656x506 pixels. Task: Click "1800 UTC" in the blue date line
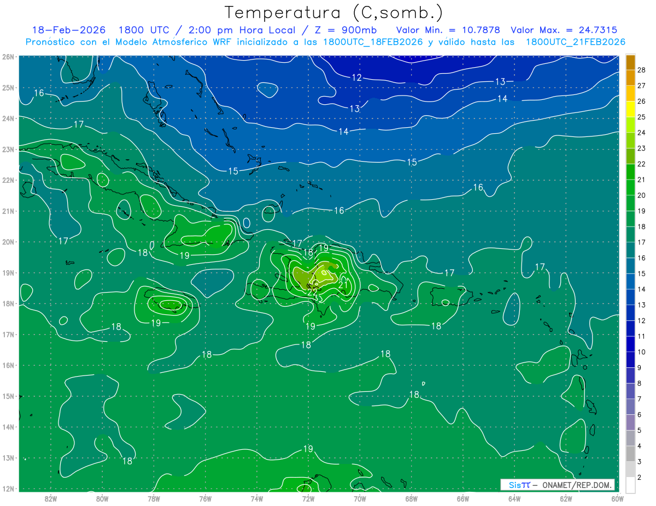click(x=145, y=30)
